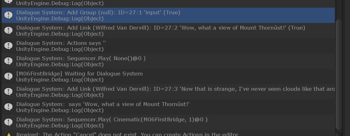Select the 'Now that is strange' log entry
Viewport: 350px width, 136px height.
(168, 92)
